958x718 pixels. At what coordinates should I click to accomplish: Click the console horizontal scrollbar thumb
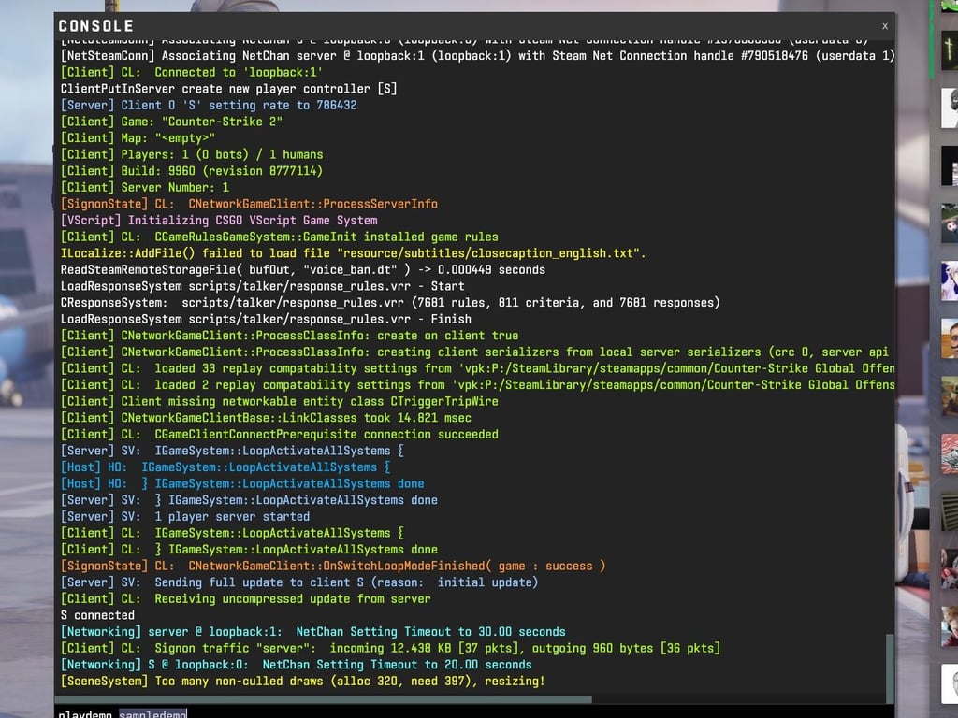tap(324, 698)
